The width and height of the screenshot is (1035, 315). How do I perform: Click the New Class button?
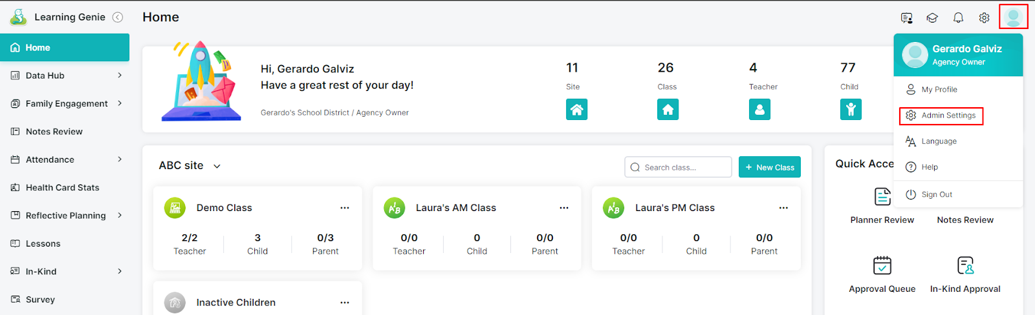(x=769, y=167)
